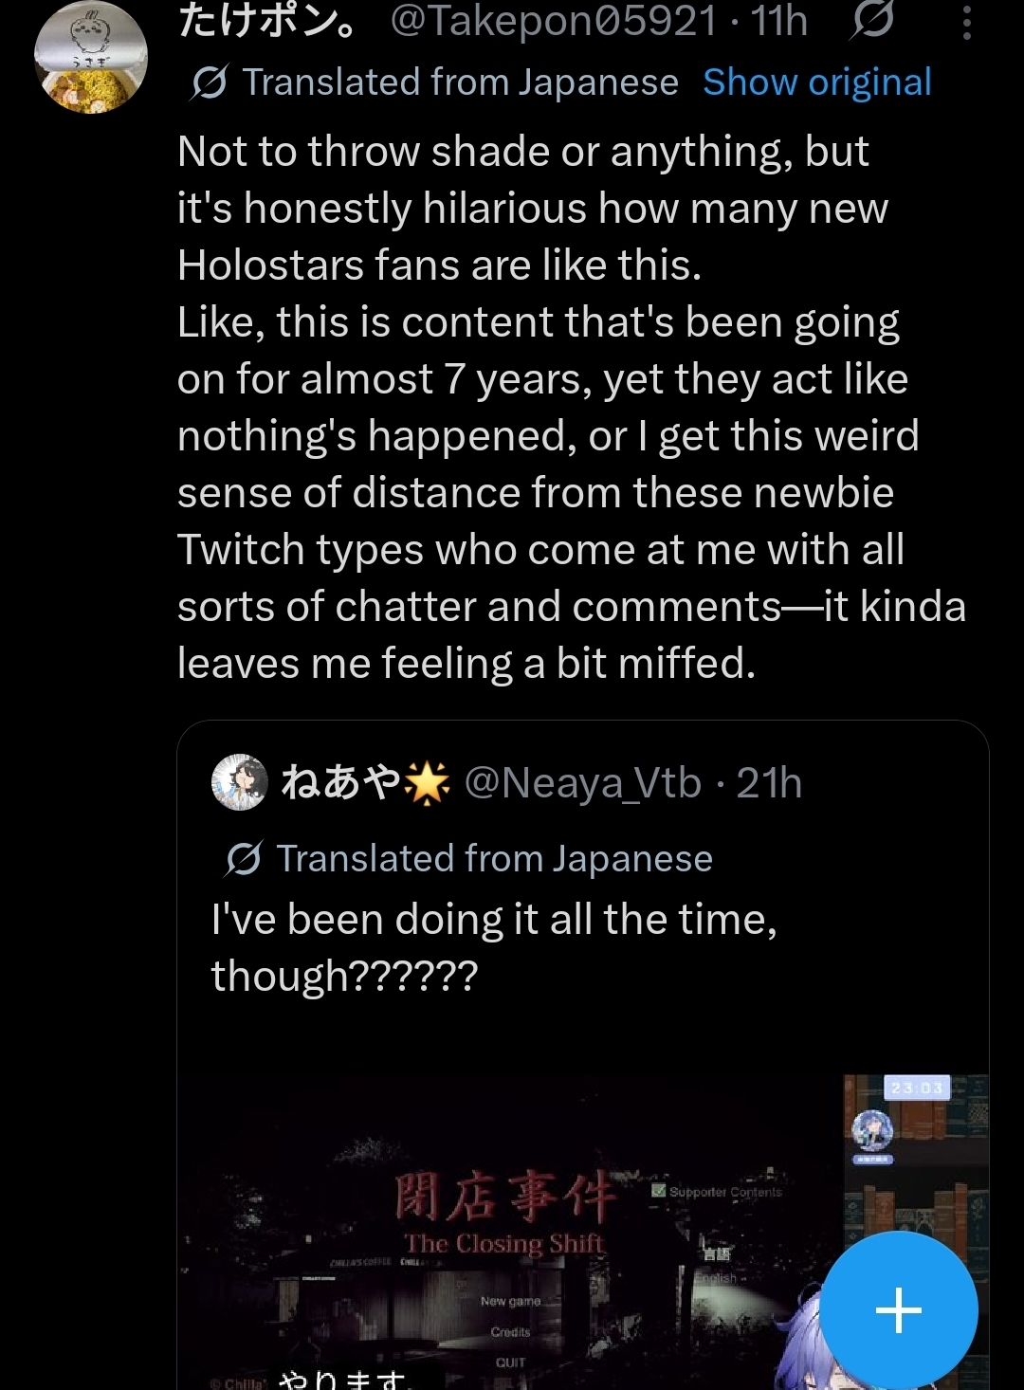
Task: Open the English language selector in the game image
Action: (x=716, y=1277)
